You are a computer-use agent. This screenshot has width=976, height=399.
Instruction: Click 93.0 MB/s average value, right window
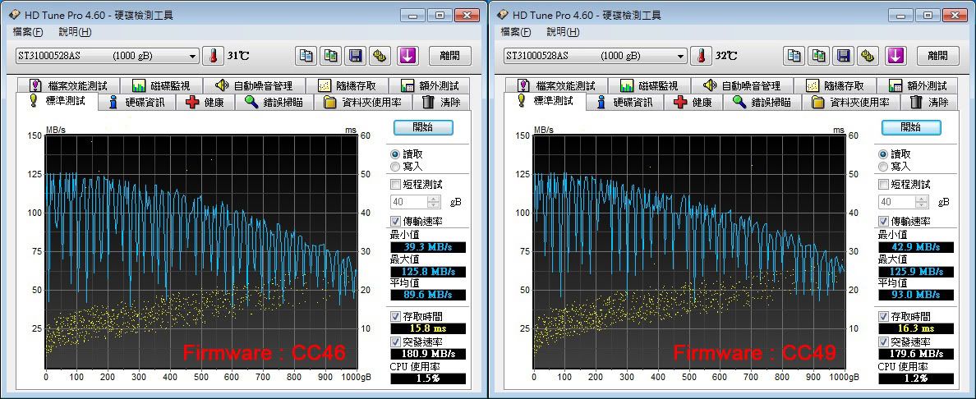(916, 295)
